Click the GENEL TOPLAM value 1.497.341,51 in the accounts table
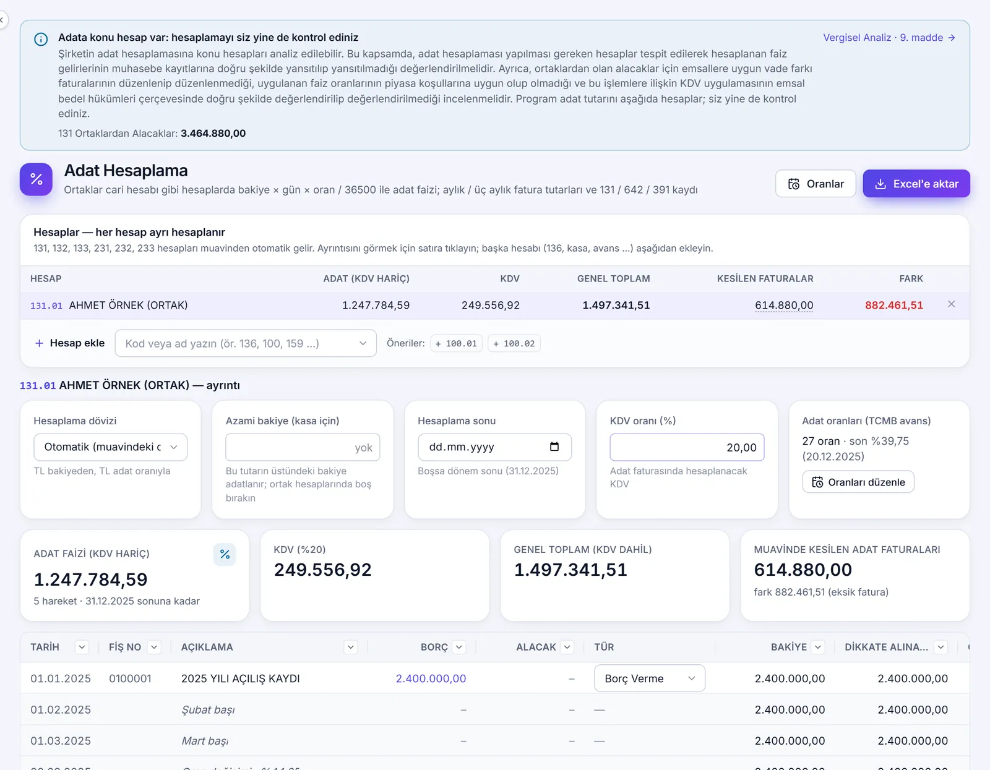 click(616, 306)
